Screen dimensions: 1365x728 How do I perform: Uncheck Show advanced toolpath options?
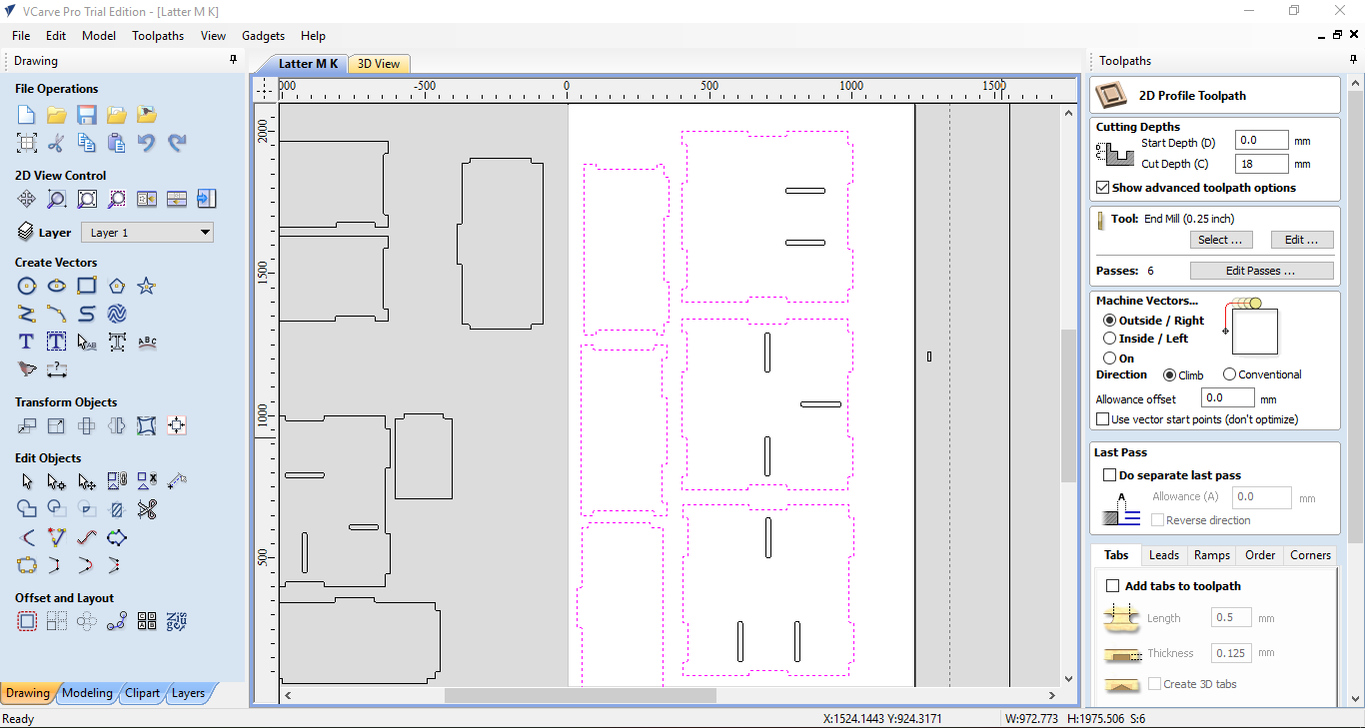coord(1103,188)
